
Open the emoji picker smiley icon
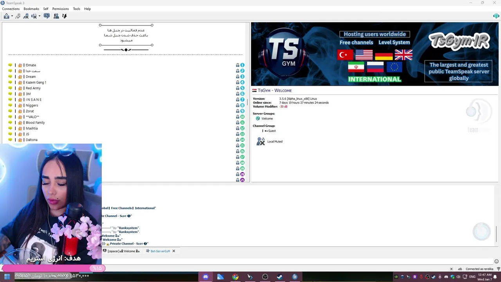pyautogui.click(x=496, y=261)
